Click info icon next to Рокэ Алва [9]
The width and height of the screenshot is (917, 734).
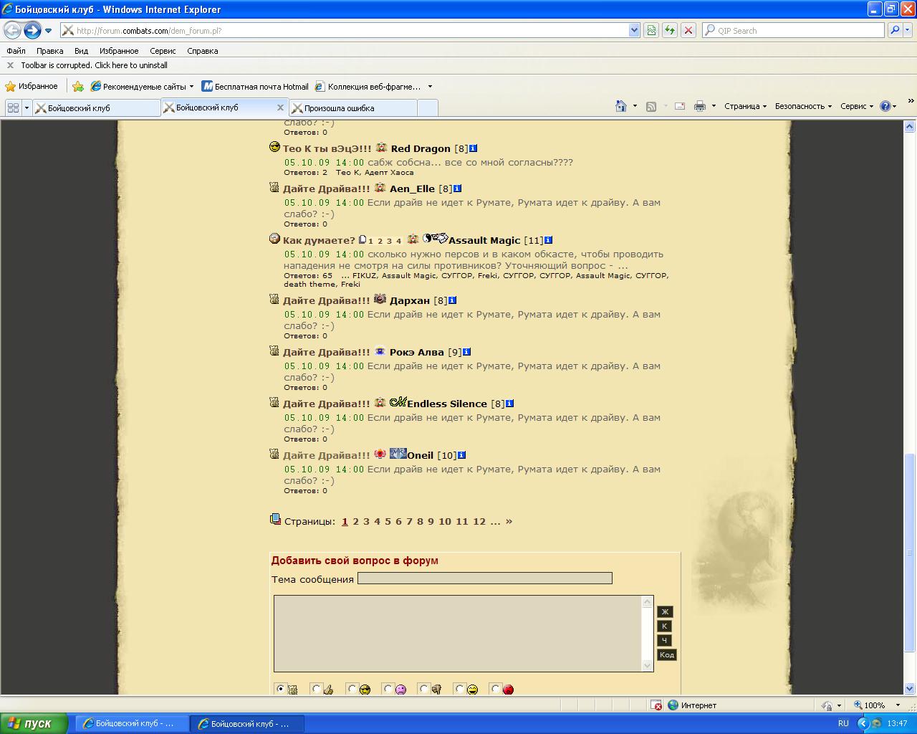coord(467,352)
